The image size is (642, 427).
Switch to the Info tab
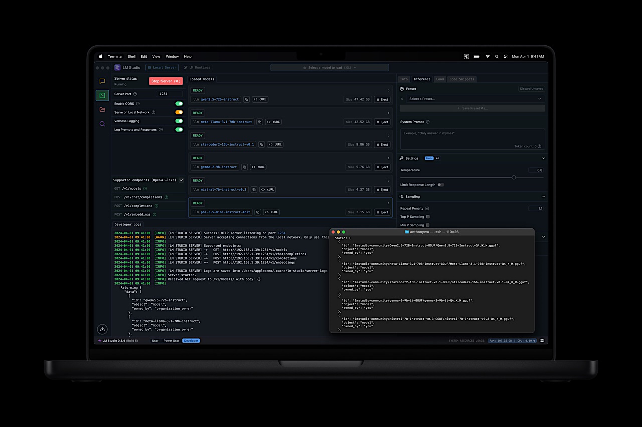click(x=404, y=79)
